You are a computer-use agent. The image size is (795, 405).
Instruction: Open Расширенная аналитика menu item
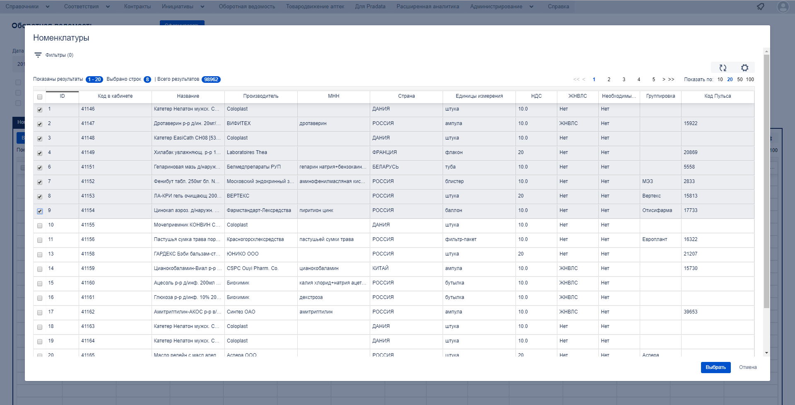428,7
